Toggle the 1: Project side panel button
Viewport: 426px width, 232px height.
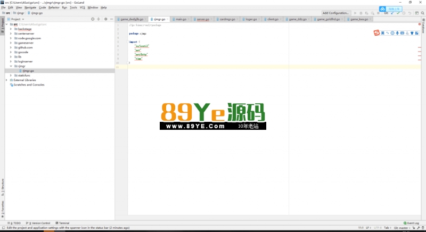[3, 26]
